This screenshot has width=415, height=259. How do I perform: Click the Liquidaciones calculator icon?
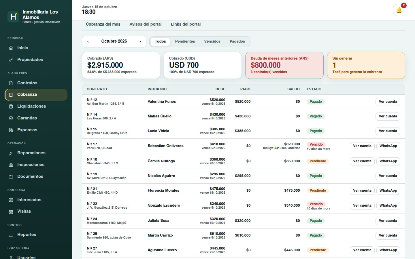coord(11,106)
